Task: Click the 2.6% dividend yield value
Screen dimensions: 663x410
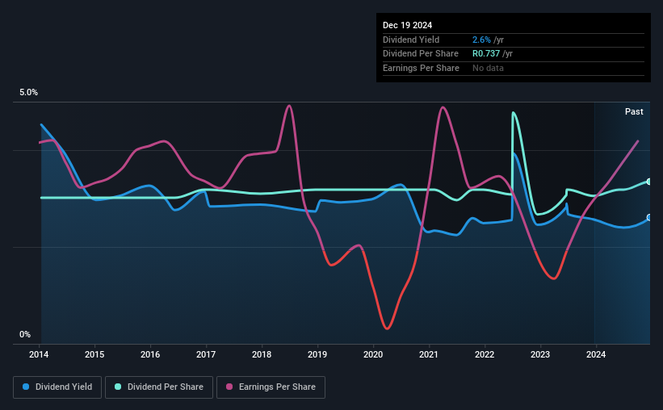Action: [481, 40]
